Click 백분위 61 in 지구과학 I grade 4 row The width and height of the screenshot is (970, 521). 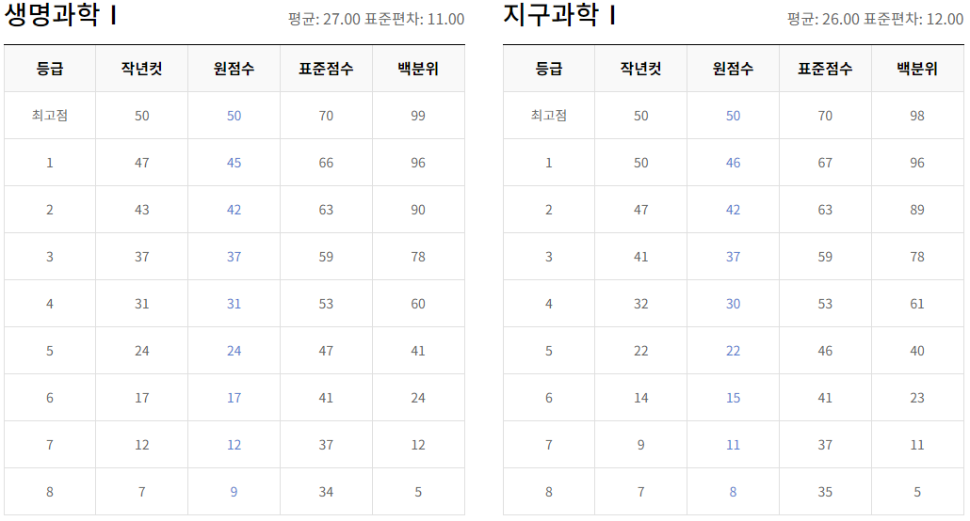pyautogui.click(x=917, y=304)
